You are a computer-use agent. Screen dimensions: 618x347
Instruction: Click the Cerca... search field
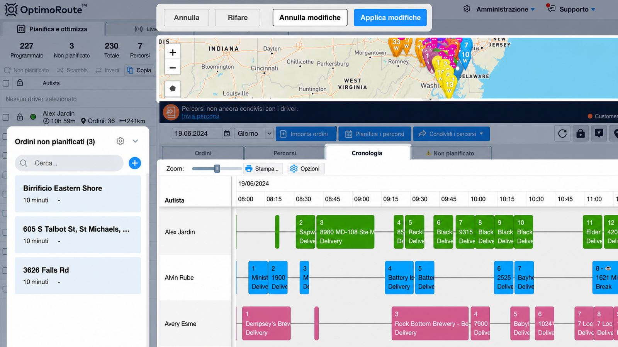point(69,163)
